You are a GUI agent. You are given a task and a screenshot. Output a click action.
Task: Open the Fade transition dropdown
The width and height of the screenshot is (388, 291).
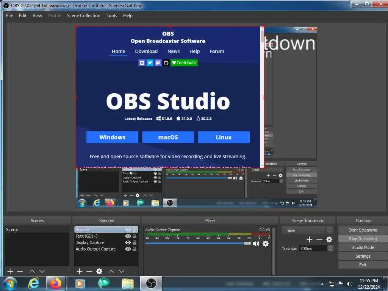pos(307,230)
